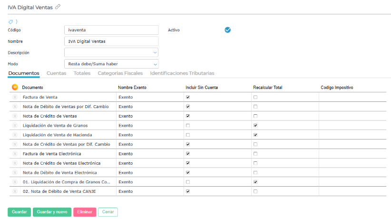Delete the Factura de Venta Electrónica row

click(15, 154)
